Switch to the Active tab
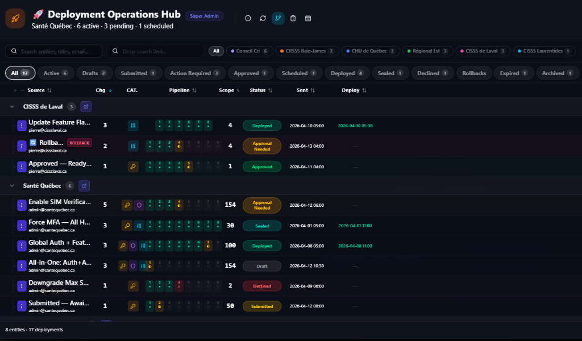Image resolution: width=582 pixels, height=341 pixels. point(56,73)
